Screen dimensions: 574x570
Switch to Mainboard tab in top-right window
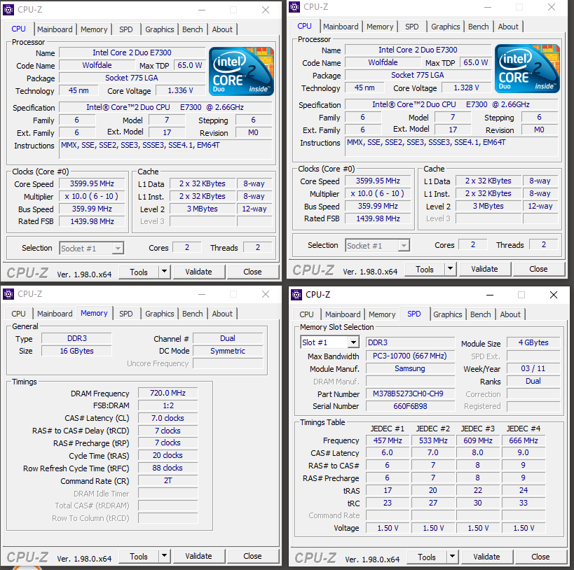point(341,27)
